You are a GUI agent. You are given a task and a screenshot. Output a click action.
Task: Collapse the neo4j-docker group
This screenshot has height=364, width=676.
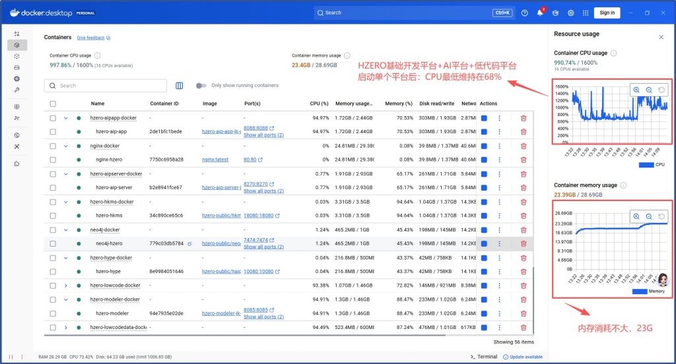pyautogui.click(x=65, y=230)
